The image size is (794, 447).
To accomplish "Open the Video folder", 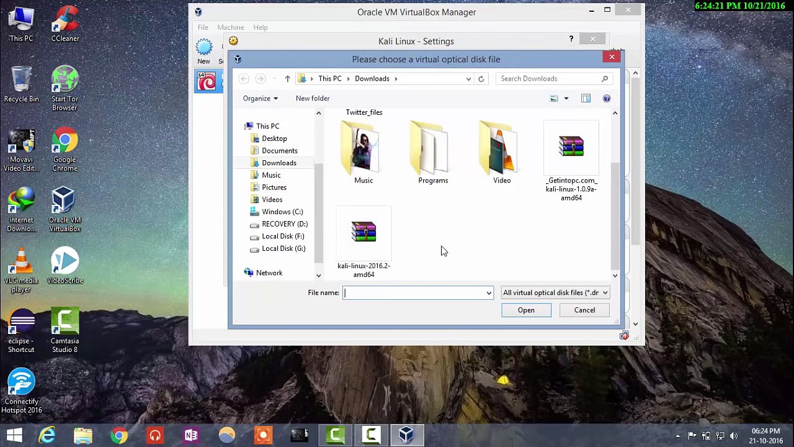I will 502,153.
